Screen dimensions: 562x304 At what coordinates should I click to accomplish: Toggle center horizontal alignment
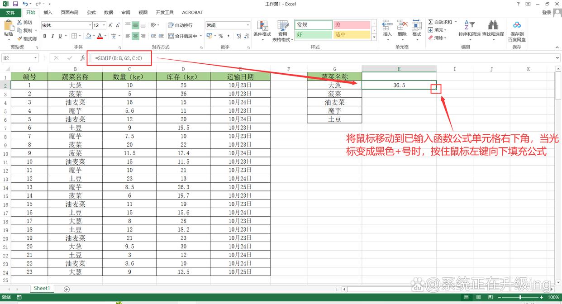point(136,36)
